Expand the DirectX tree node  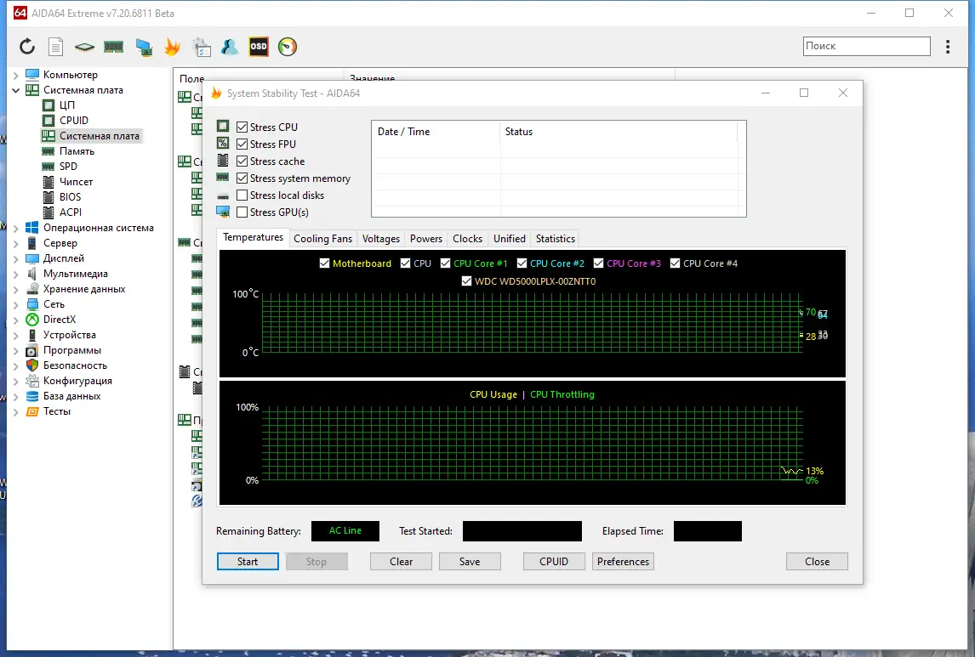pyautogui.click(x=15, y=320)
